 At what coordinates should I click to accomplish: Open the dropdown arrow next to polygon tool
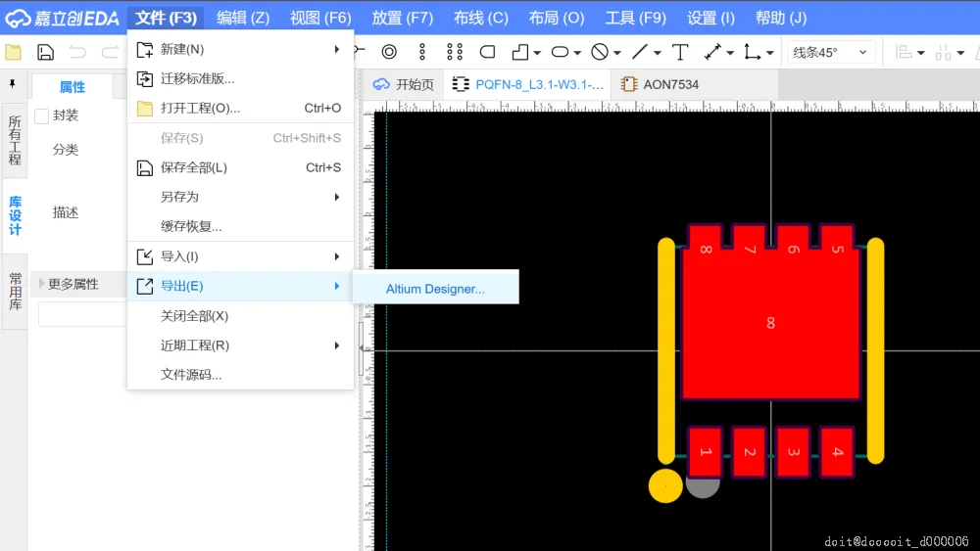pos(537,53)
